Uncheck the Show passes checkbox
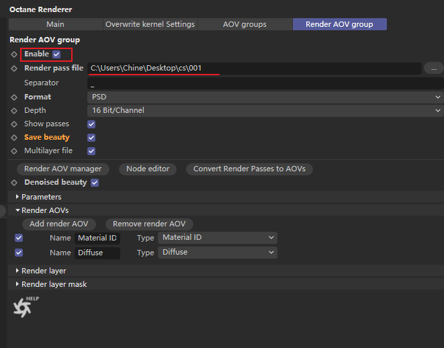 coord(91,124)
